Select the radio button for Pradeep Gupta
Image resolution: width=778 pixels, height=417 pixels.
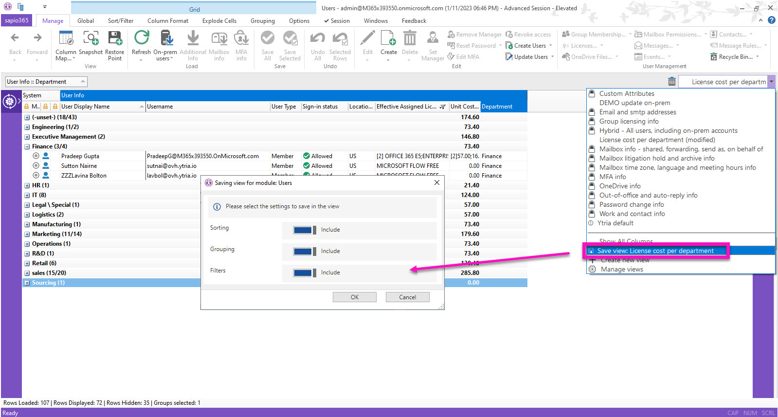click(x=36, y=156)
